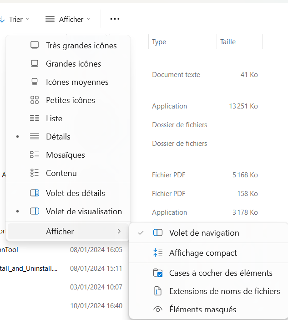Click the Grandes icônes monitor icon
This screenshot has height=320, width=288.
(35, 64)
